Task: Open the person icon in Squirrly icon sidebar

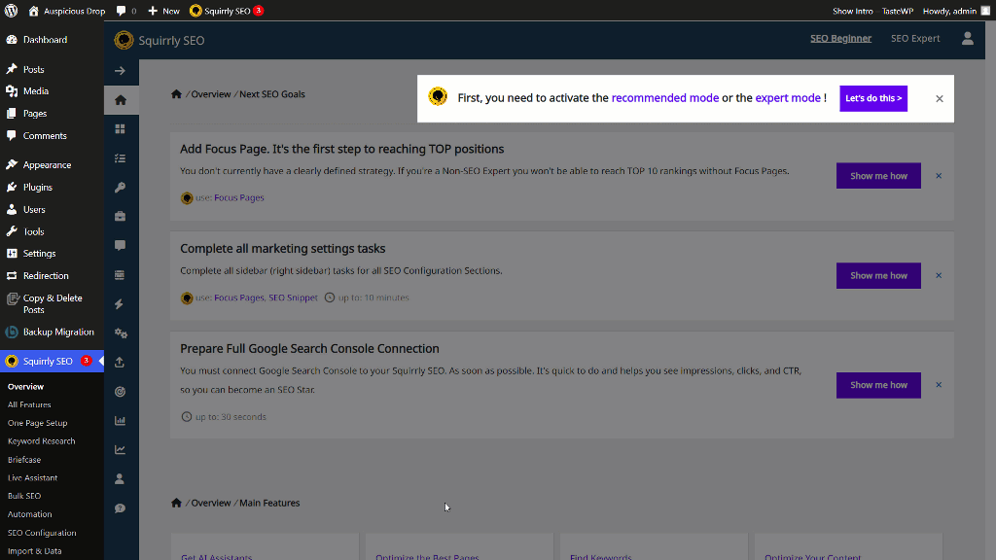Action: tap(120, 478)
